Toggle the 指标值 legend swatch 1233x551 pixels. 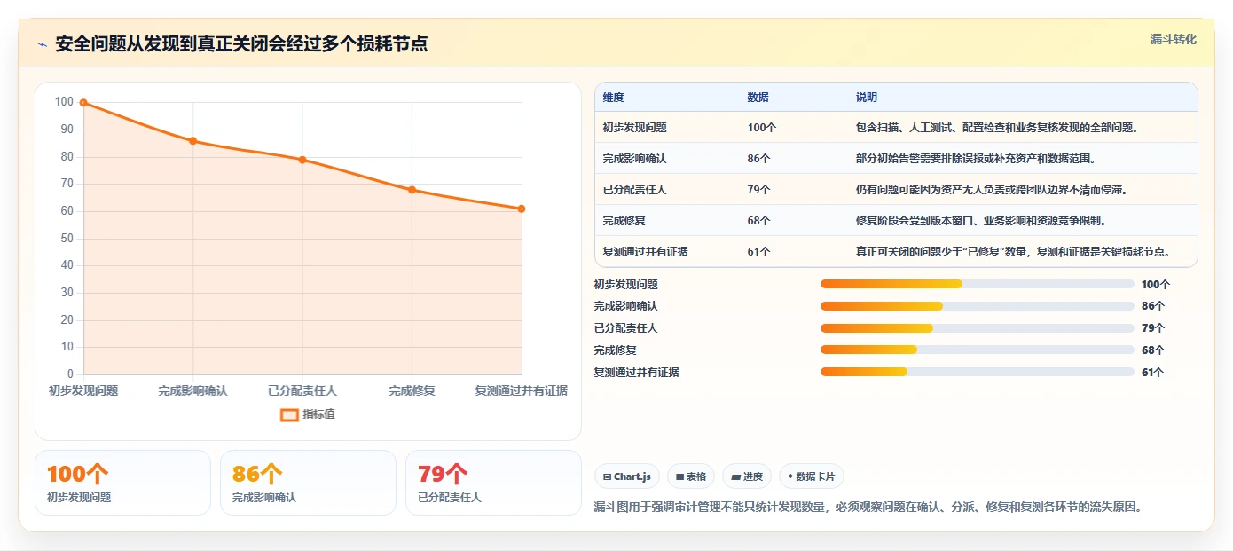tap(289, 414)
